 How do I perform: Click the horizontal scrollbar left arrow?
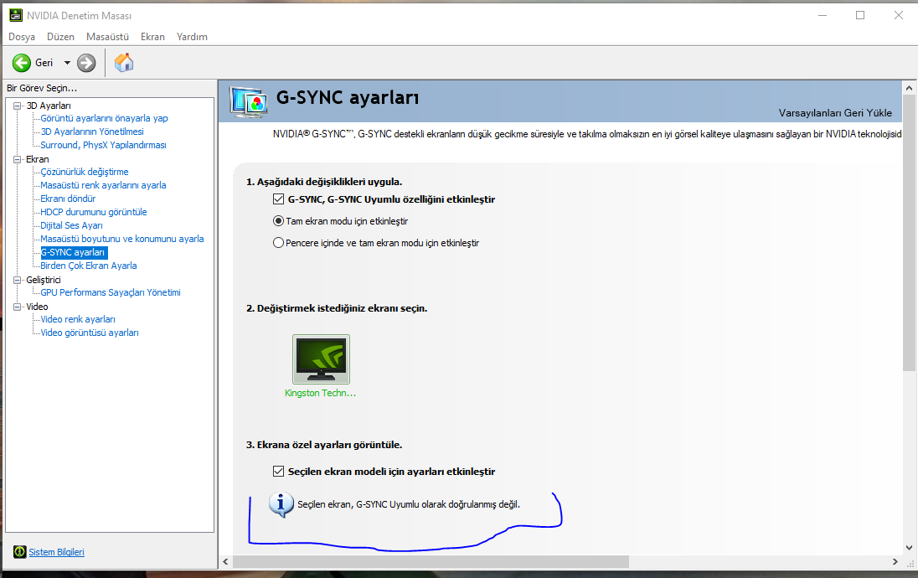click(x=226, y=561)
